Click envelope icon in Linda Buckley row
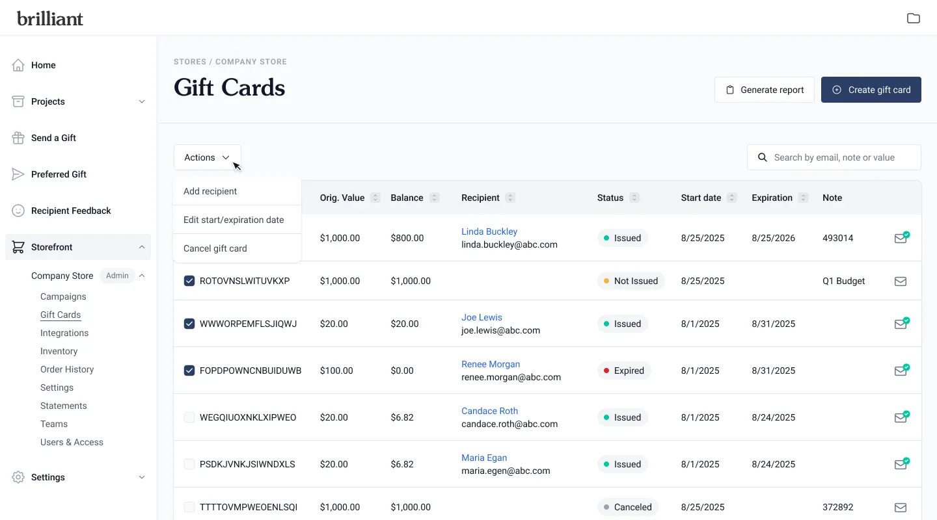Screen dimensions: 937x520 coord(901,238)
